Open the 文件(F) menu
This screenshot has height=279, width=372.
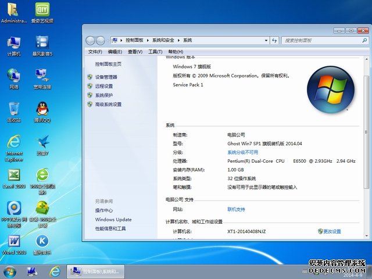tap(95, 52)
